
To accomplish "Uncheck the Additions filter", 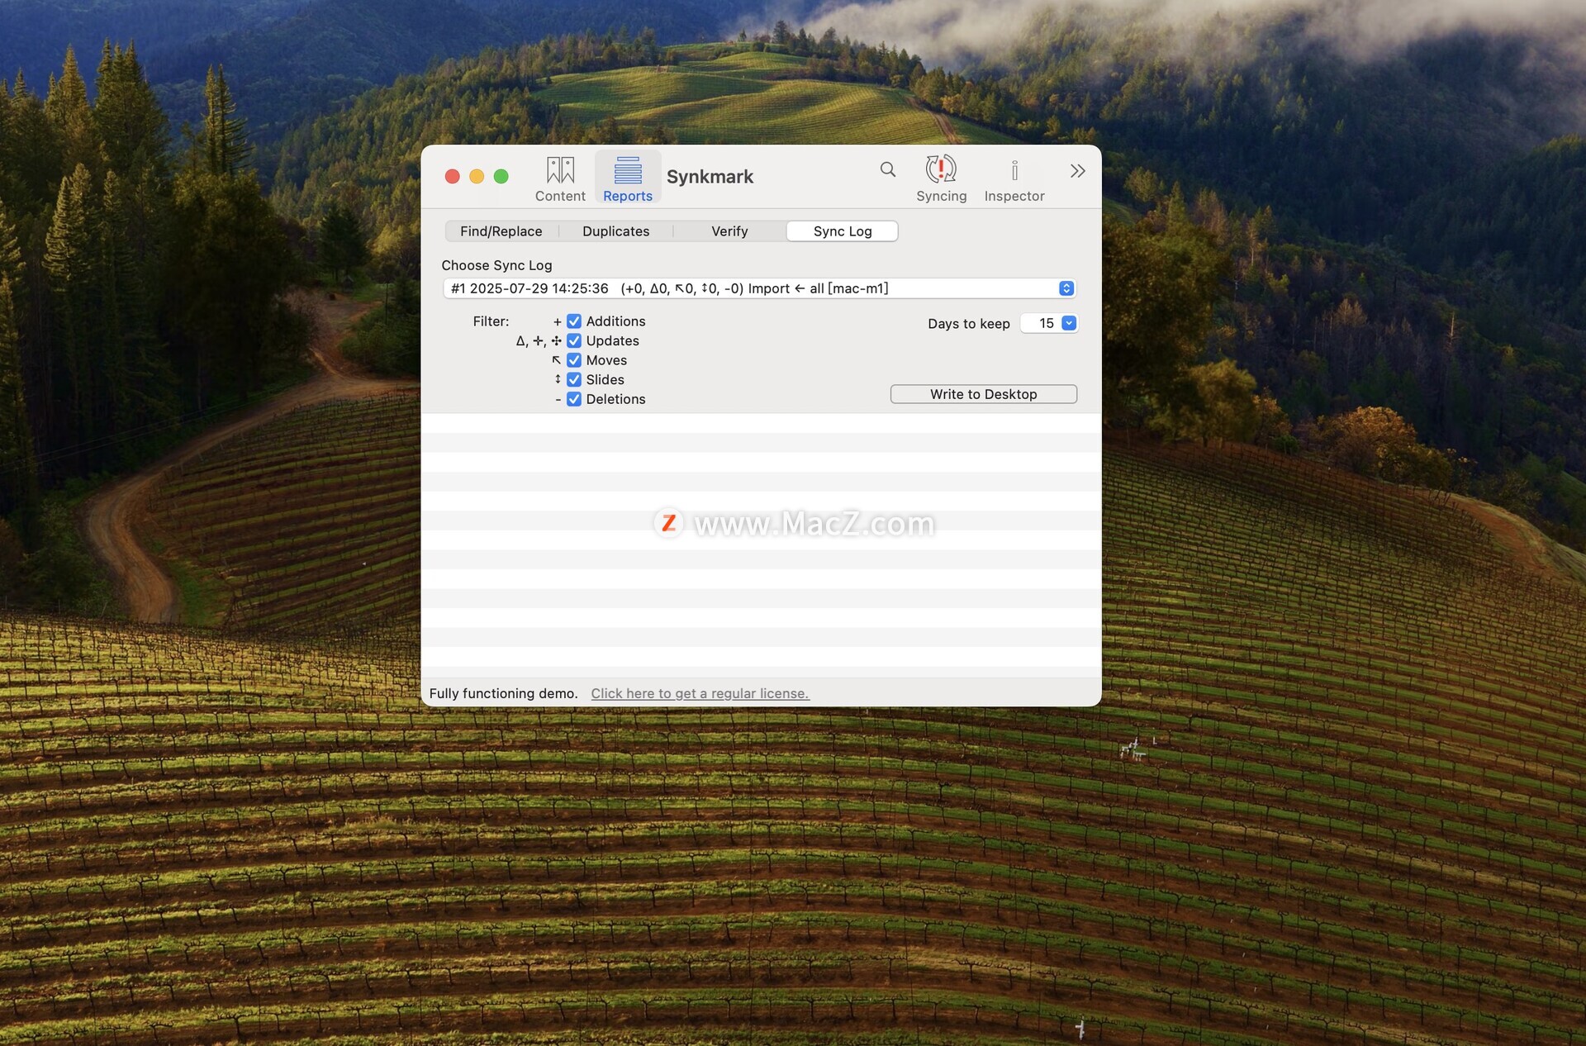I will click(x=574, y=321).
